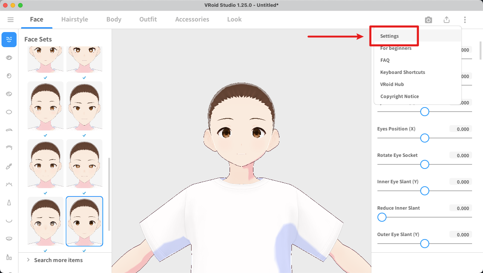This screenshot has height=273, width=483.
Task: Choose the eyeliner brush icon
Action: 9,166
